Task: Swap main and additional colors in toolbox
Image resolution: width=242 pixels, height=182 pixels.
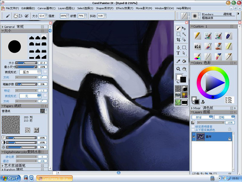Action: 178,82
